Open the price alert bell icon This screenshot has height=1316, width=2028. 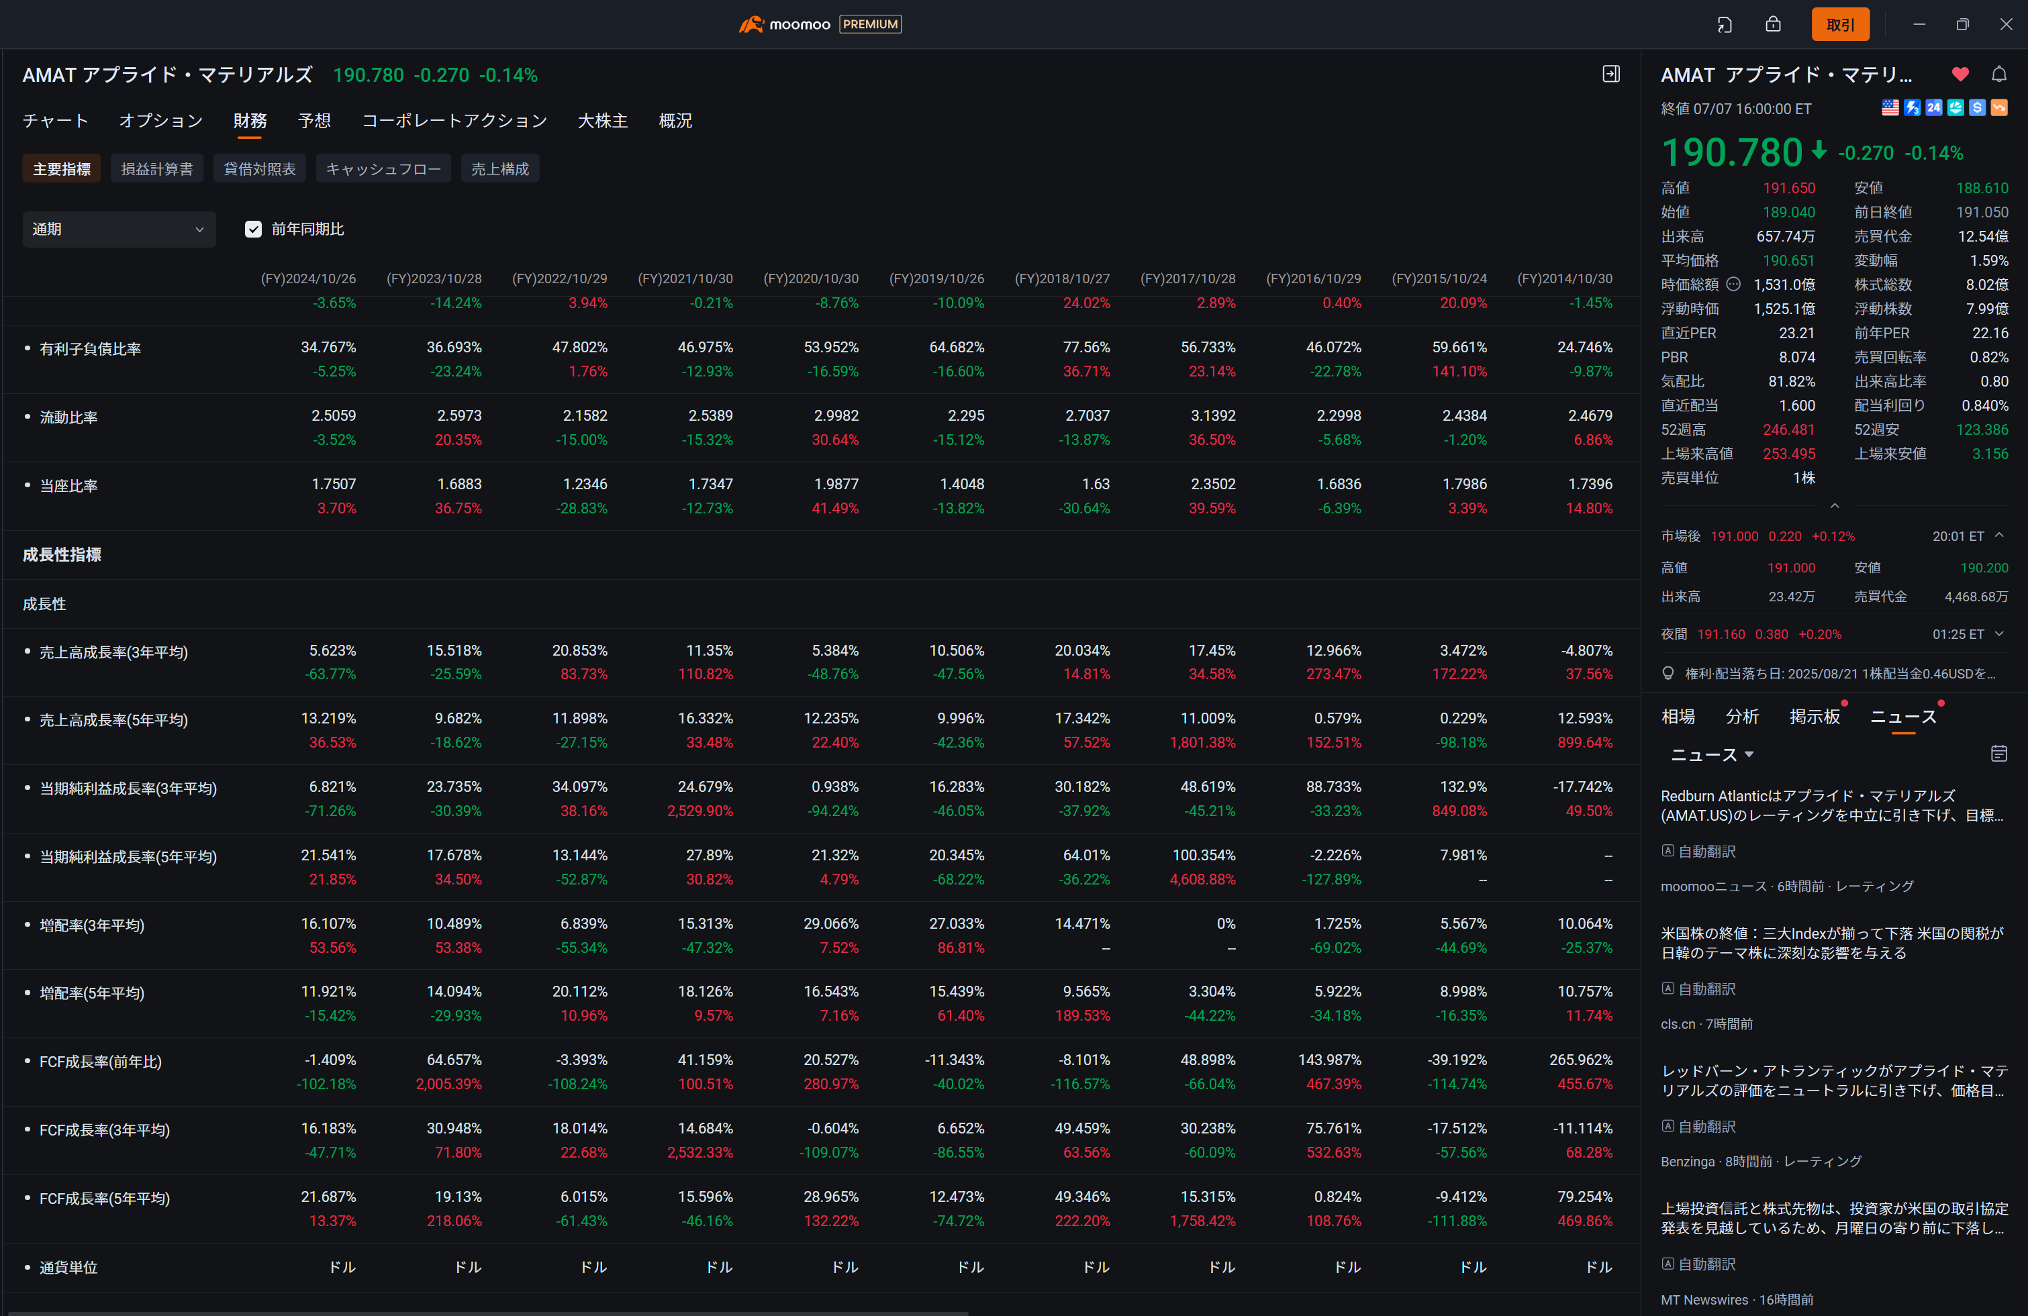(x=1999, y=74)
